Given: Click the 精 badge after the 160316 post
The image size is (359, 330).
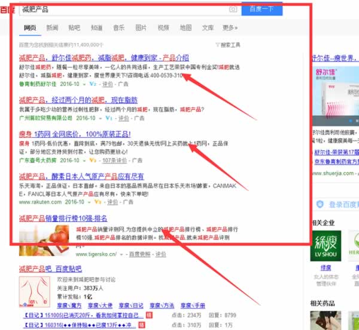Looking at the screenshot, I should (x=142, y=325).
